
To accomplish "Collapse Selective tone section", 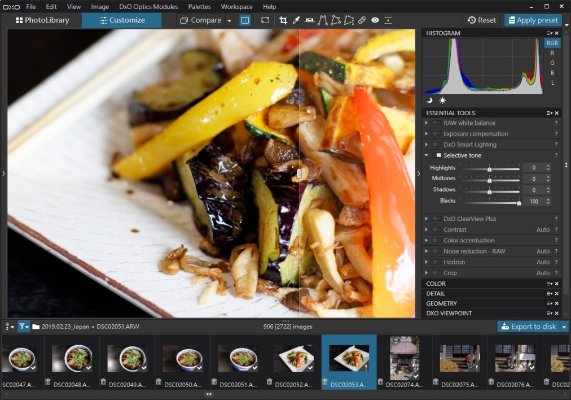I will 427,155.
